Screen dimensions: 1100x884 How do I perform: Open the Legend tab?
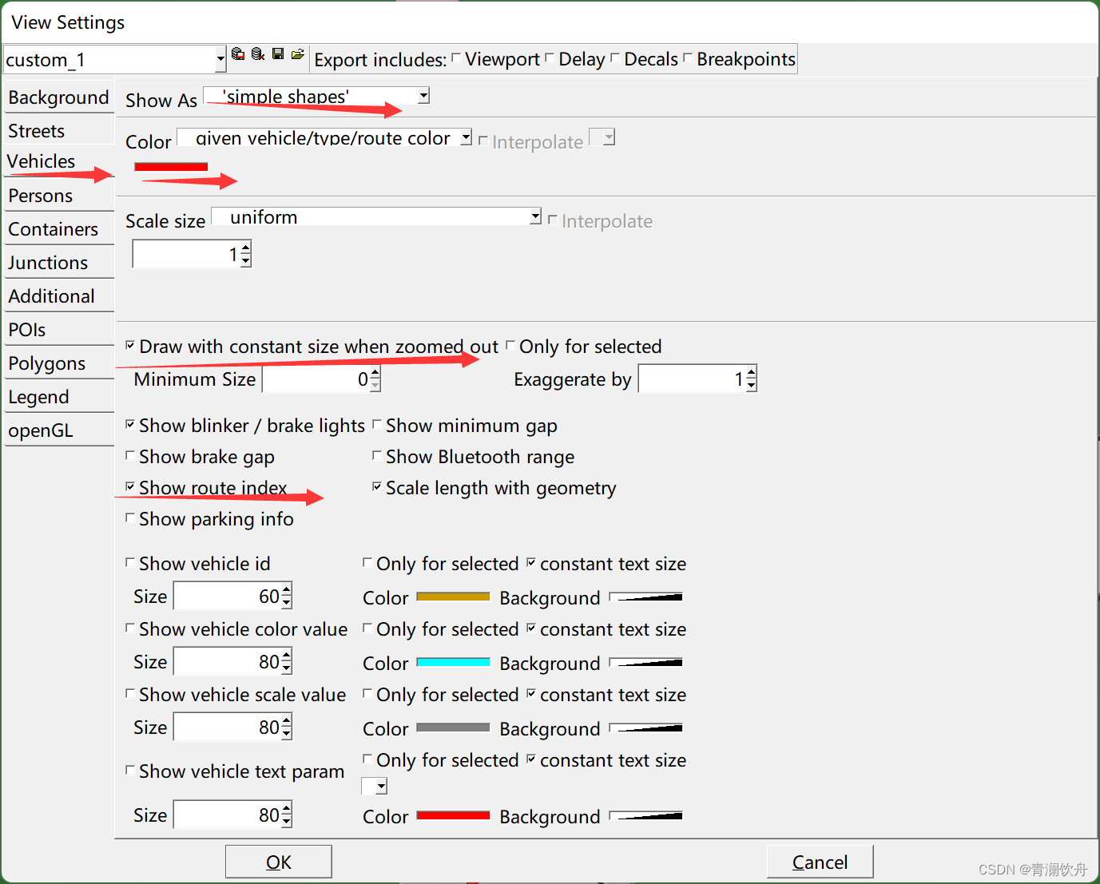point(59,397)
